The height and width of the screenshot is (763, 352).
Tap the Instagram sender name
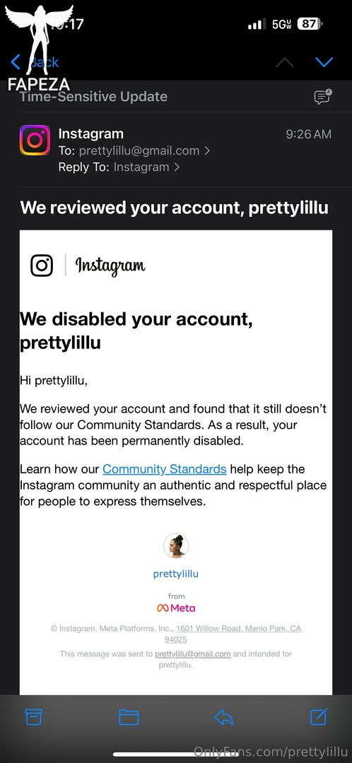[90, 134]
